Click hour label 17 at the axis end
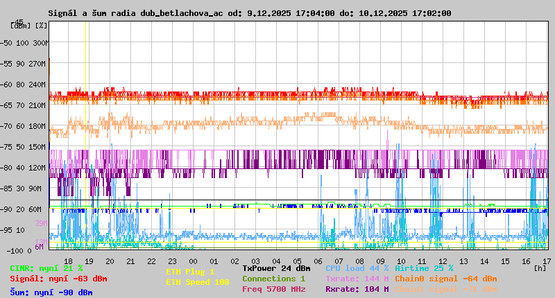 547,261
